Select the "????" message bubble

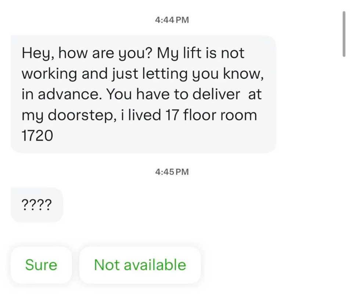point(37,205)
